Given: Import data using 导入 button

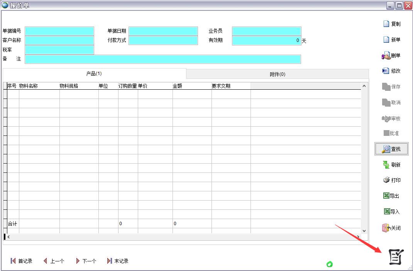Looking at the screenshot, I should (391, 212).
